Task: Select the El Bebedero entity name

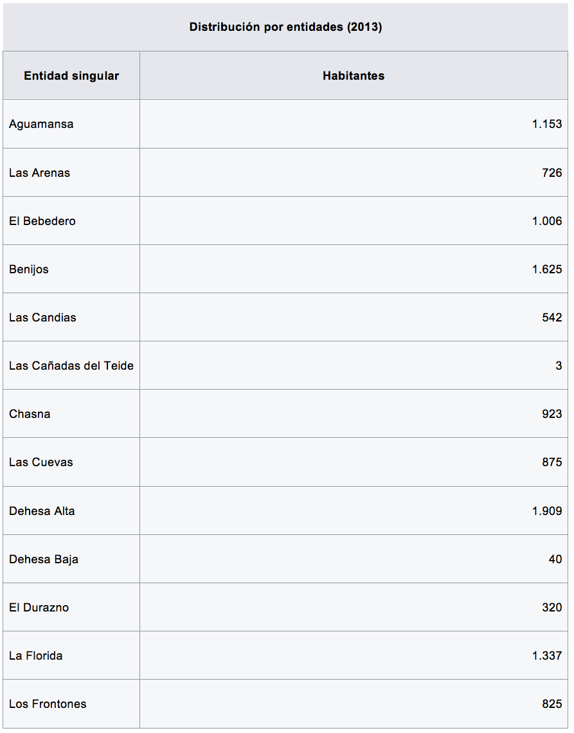Action: pyautogui.click(x=42, y=221)
